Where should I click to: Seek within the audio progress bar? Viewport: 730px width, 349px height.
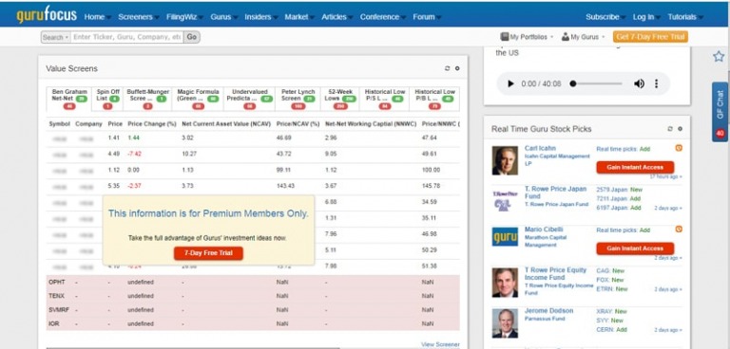pos(596,83)
